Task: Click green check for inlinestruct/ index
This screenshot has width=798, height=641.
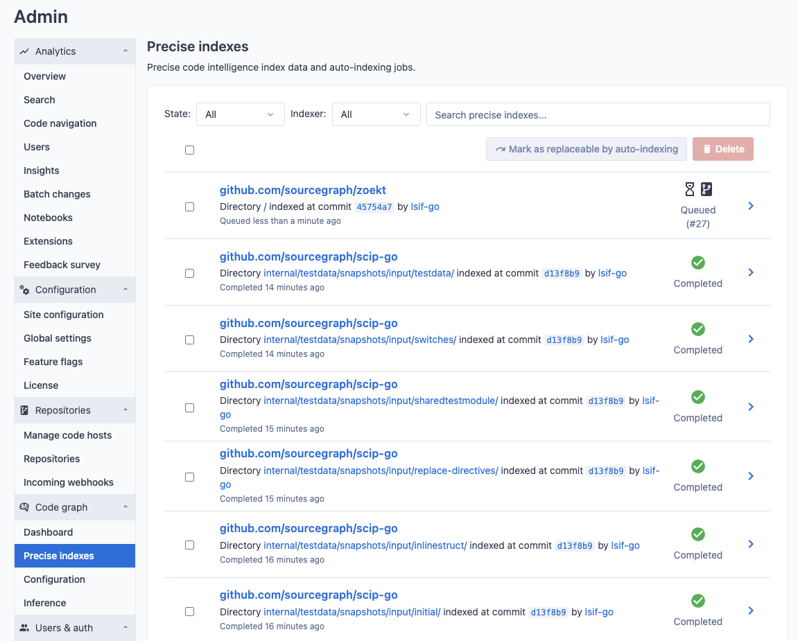Action: [x=698, y=535]
